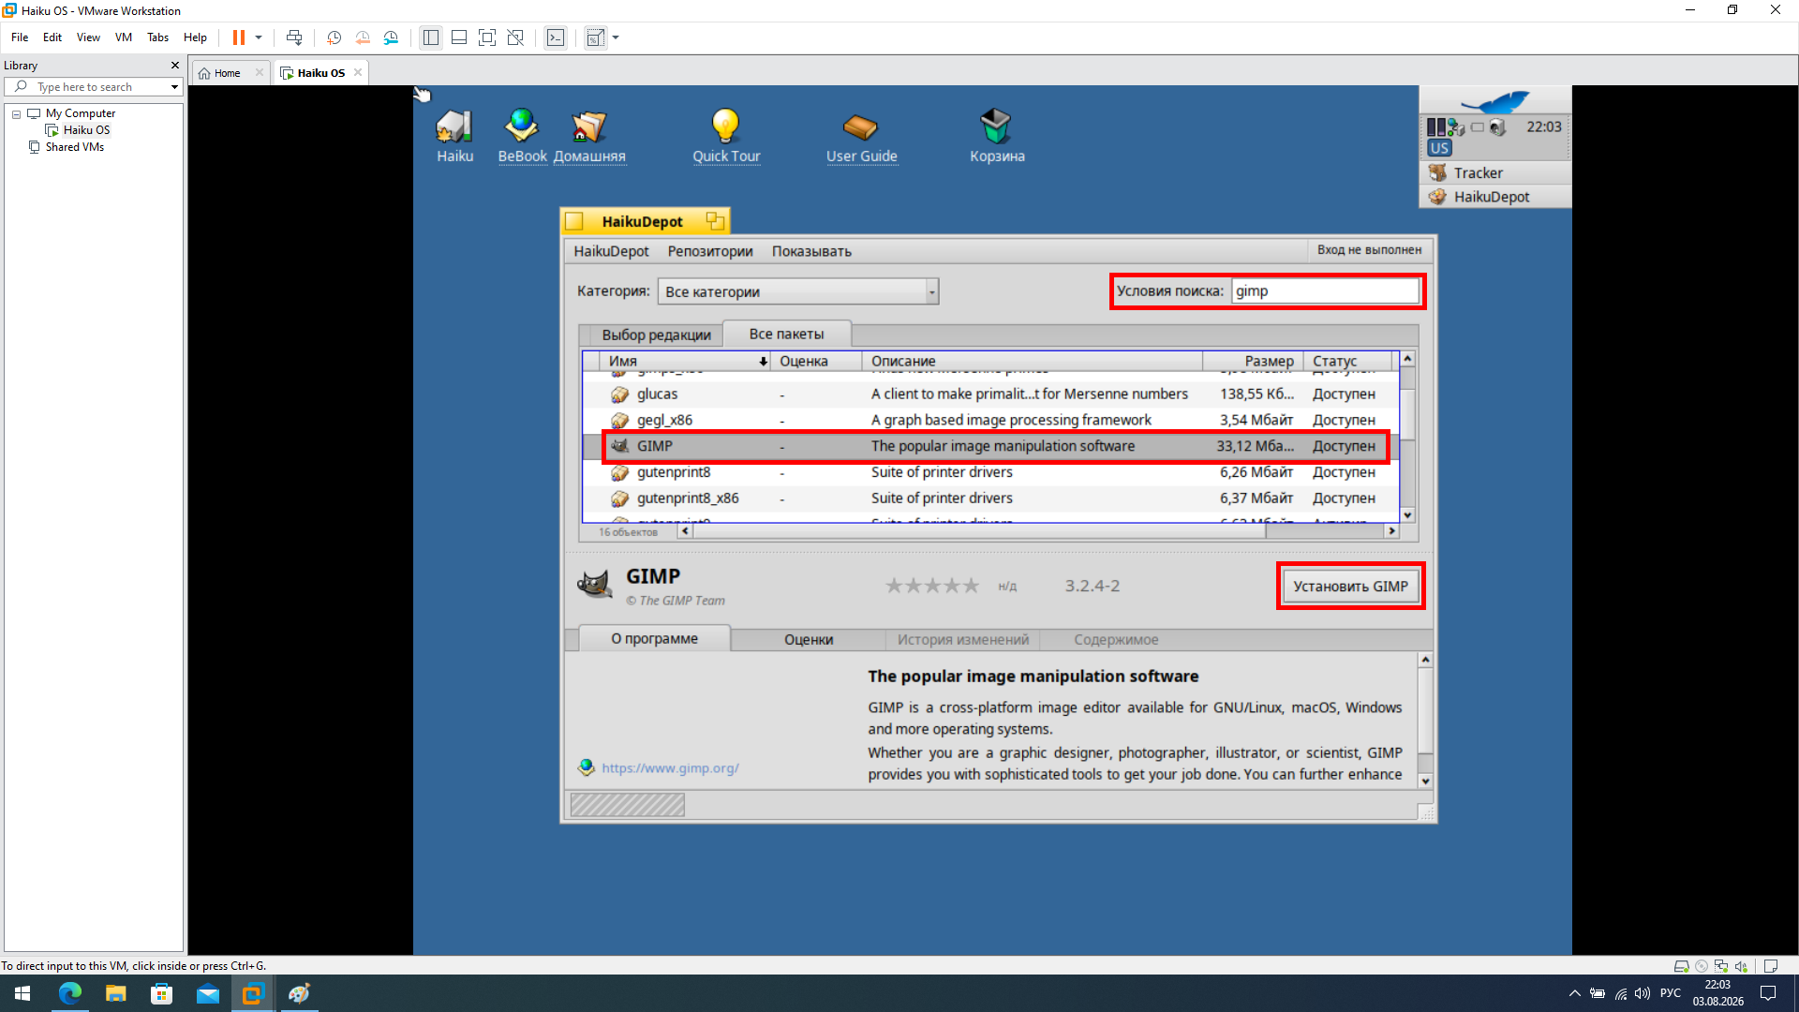Click the search terms field containing gimp
Image resolution: width=1799 pixels, height=1012 pixels.
point(1325,291)
